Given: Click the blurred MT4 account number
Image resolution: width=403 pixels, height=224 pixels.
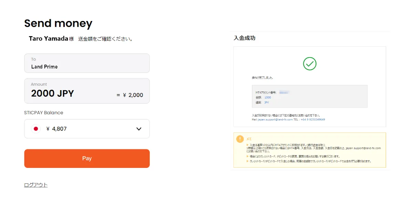Looking at the screenshot, I should [284, 93].
